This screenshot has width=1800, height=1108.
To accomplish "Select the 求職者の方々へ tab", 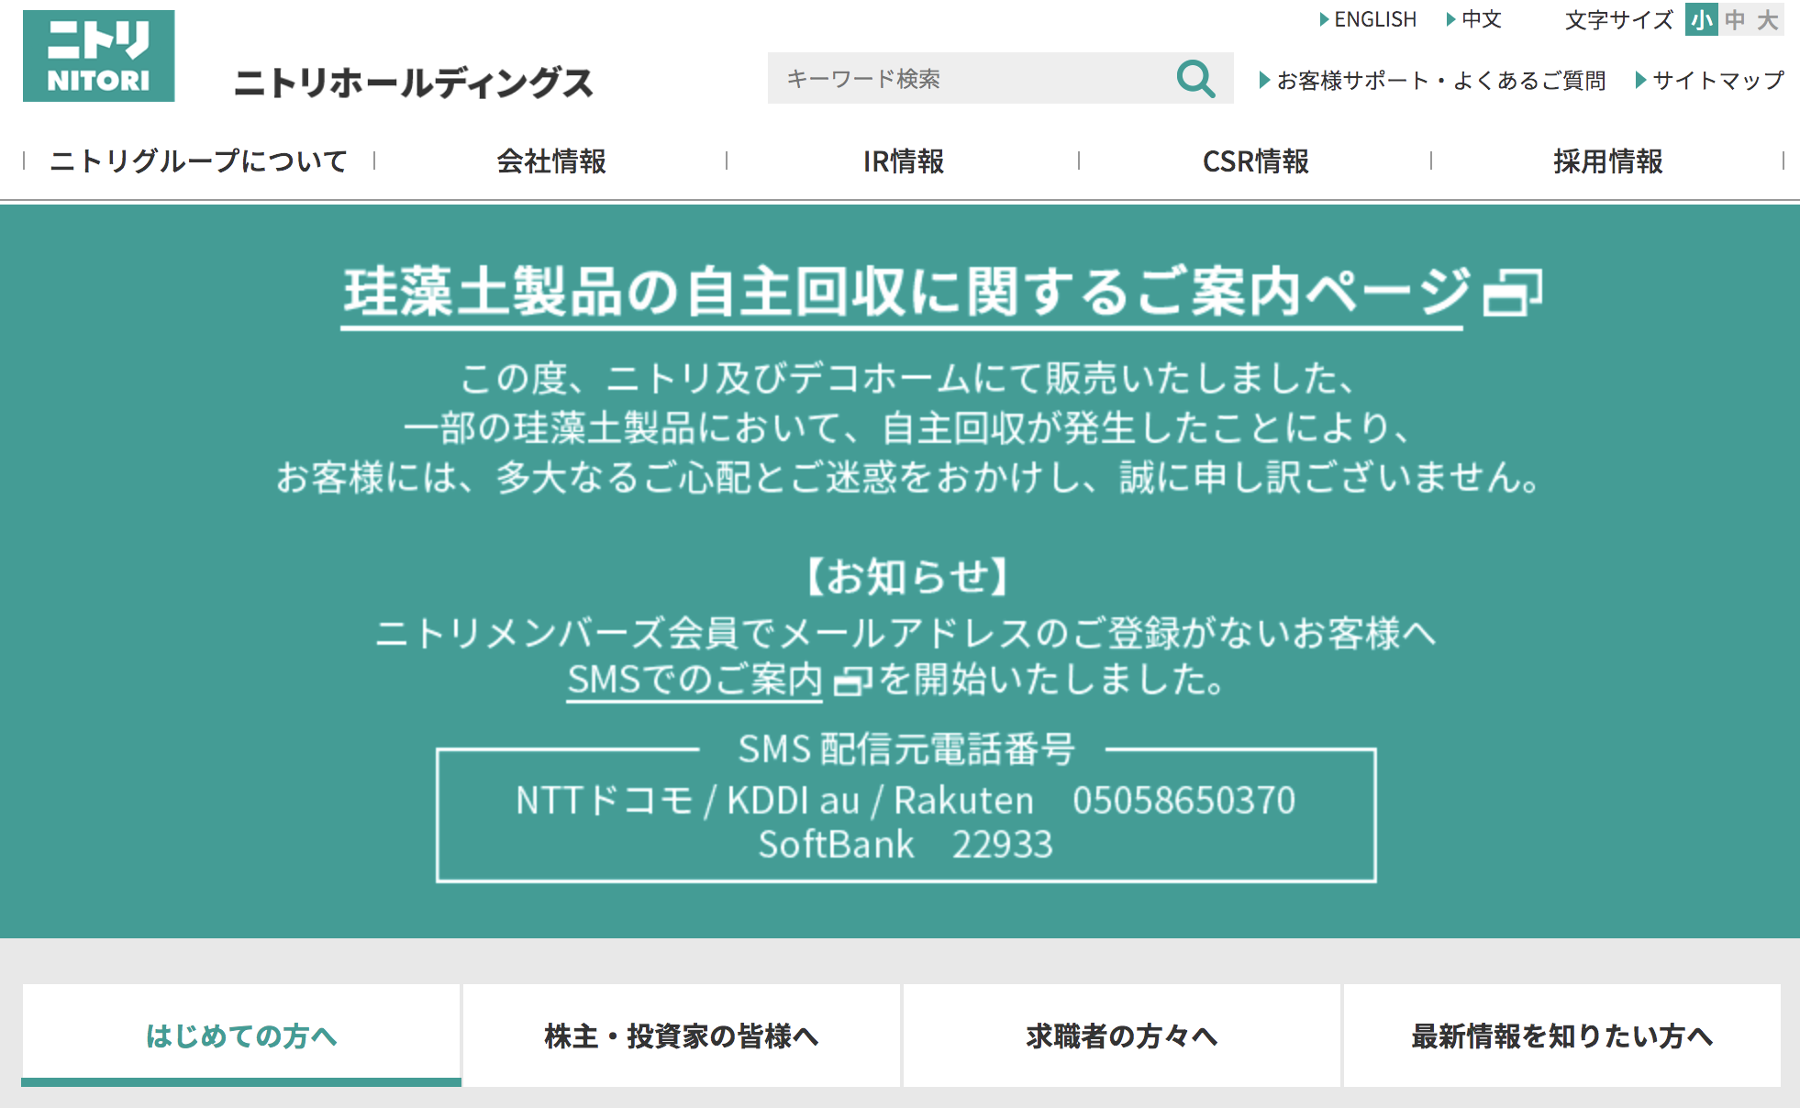I will tap(1122, 1036).
